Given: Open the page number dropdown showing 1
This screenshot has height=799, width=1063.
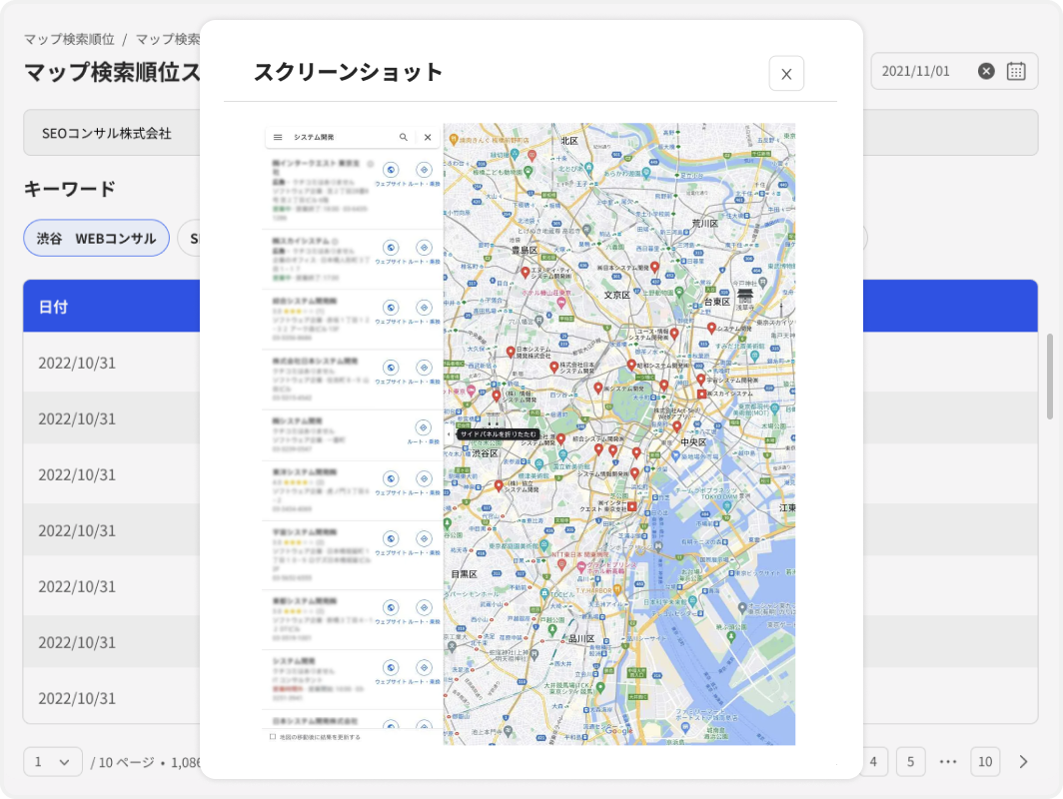Looking at the screenshot, I should coord(53,762).
